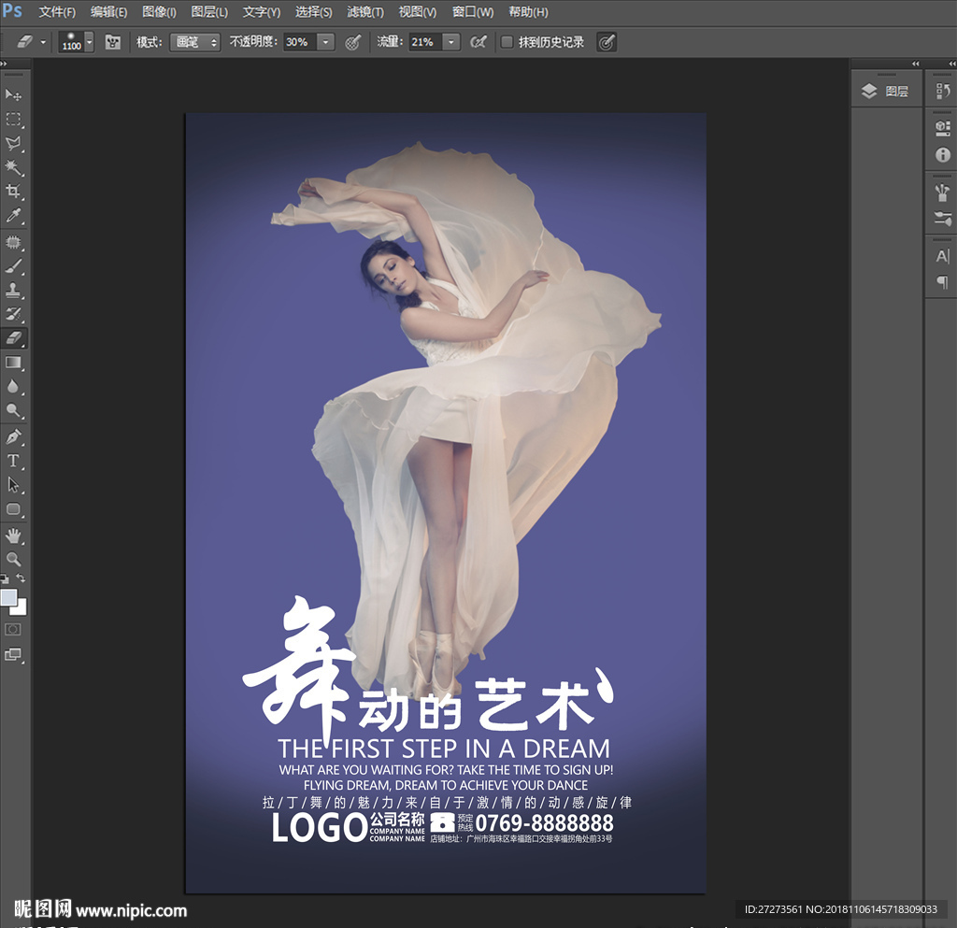Viewport: 957px width, 928px height.
Task: Select the Pen tool
Action: [13, 436]
